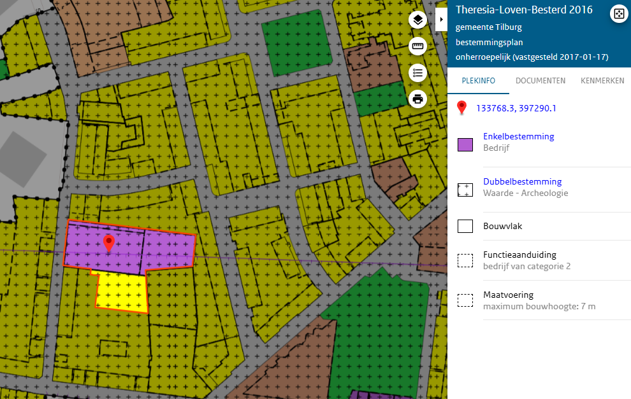631x399 pixels.
Task: Click the Maatvoering dashed symbol
Action: (x=465, y=300)
